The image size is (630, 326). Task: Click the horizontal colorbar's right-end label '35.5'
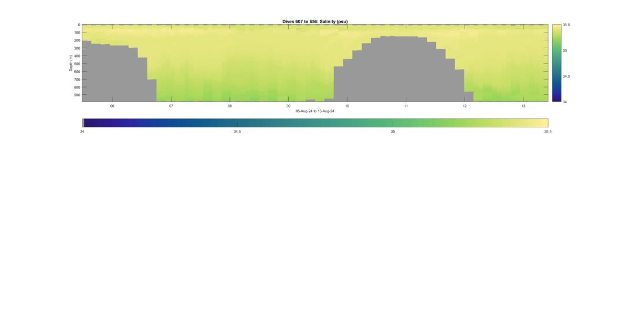548,132
